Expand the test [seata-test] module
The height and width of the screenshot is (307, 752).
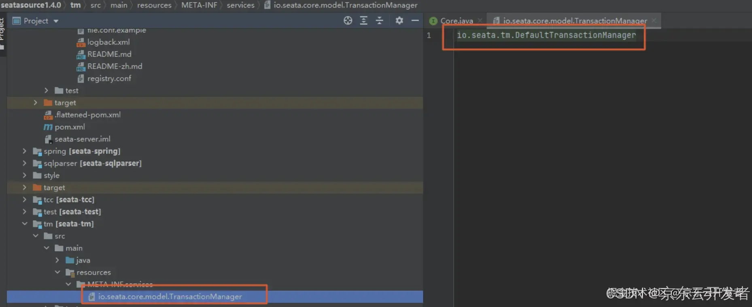pyautogui.click(x=24, y=212)
